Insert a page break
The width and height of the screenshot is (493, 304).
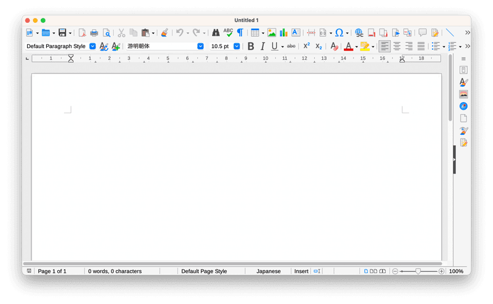click(x=311, y=33)
